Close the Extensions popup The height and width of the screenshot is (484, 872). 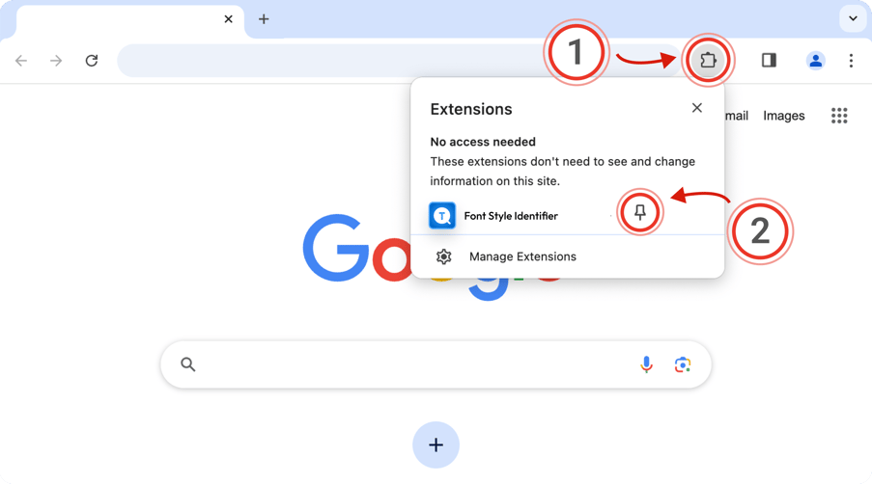697,108
